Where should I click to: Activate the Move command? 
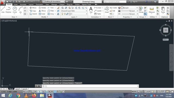point(33,8)
